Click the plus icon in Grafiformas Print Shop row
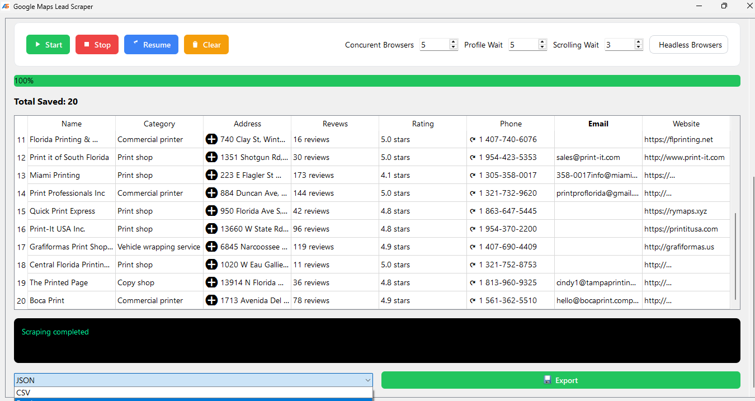 click(x=211, y=247)
